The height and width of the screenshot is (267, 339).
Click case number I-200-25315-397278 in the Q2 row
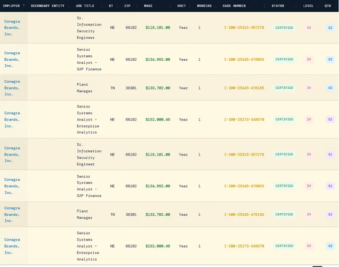coord(244,28)
